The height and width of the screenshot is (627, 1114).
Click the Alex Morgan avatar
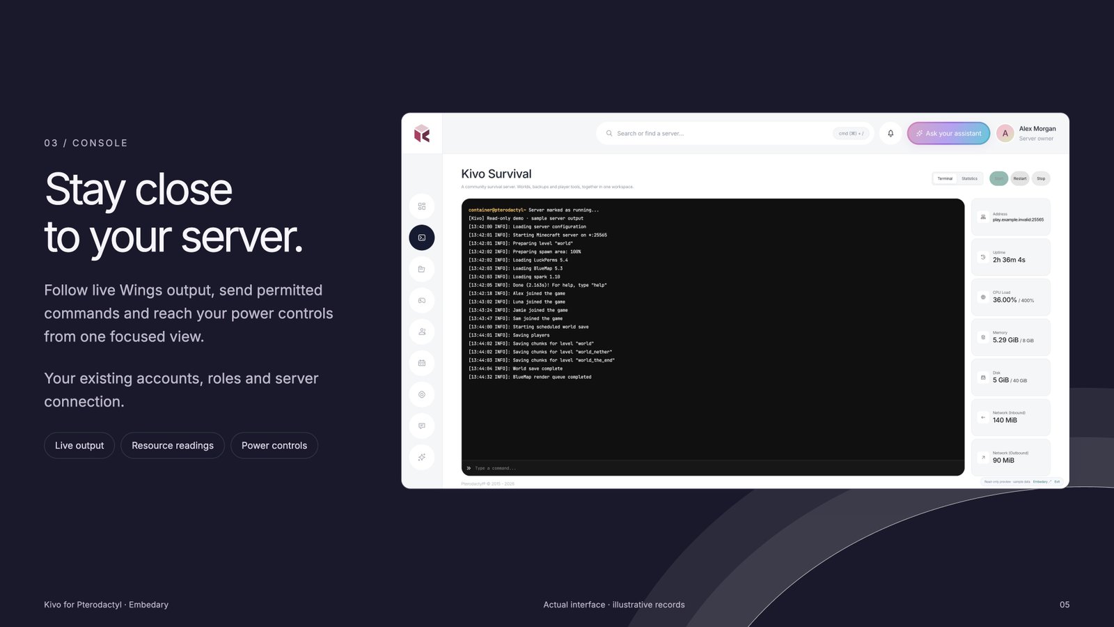click(1005, 133)
